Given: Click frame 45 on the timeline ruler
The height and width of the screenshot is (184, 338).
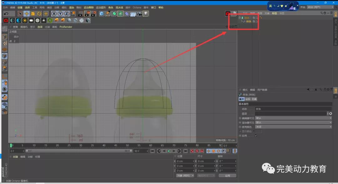Looking at the screenshot, I should (x=115, y=145).
